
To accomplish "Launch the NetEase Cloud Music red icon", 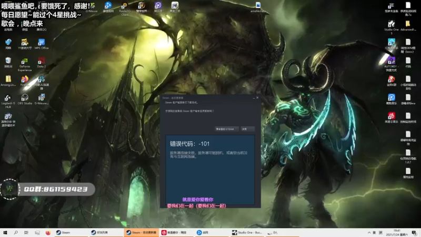I will (391, 117).
